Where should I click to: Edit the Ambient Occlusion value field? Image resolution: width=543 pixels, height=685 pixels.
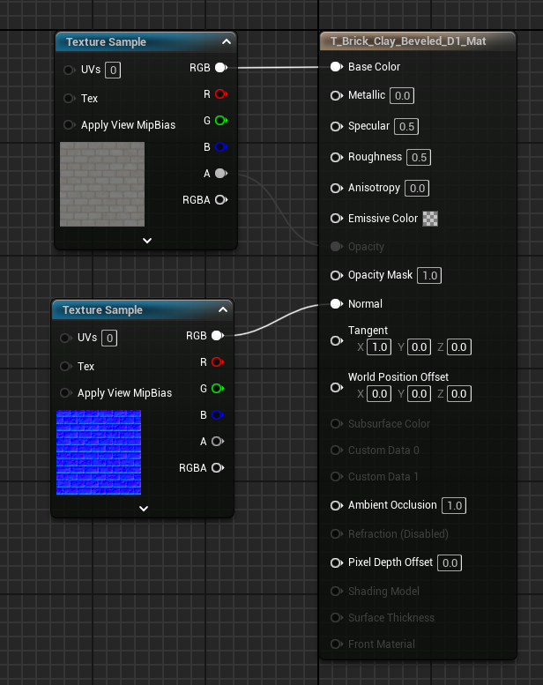[454, 505]
